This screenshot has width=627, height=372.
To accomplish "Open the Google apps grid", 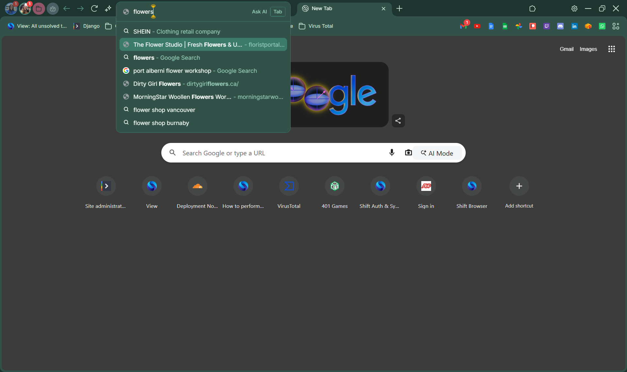I will (x=612, y=49).
